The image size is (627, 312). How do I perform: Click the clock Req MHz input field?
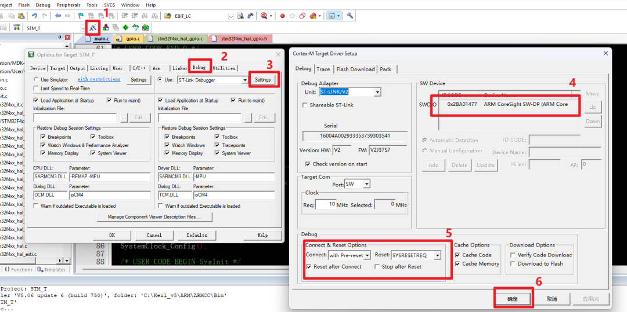(325, 204)
